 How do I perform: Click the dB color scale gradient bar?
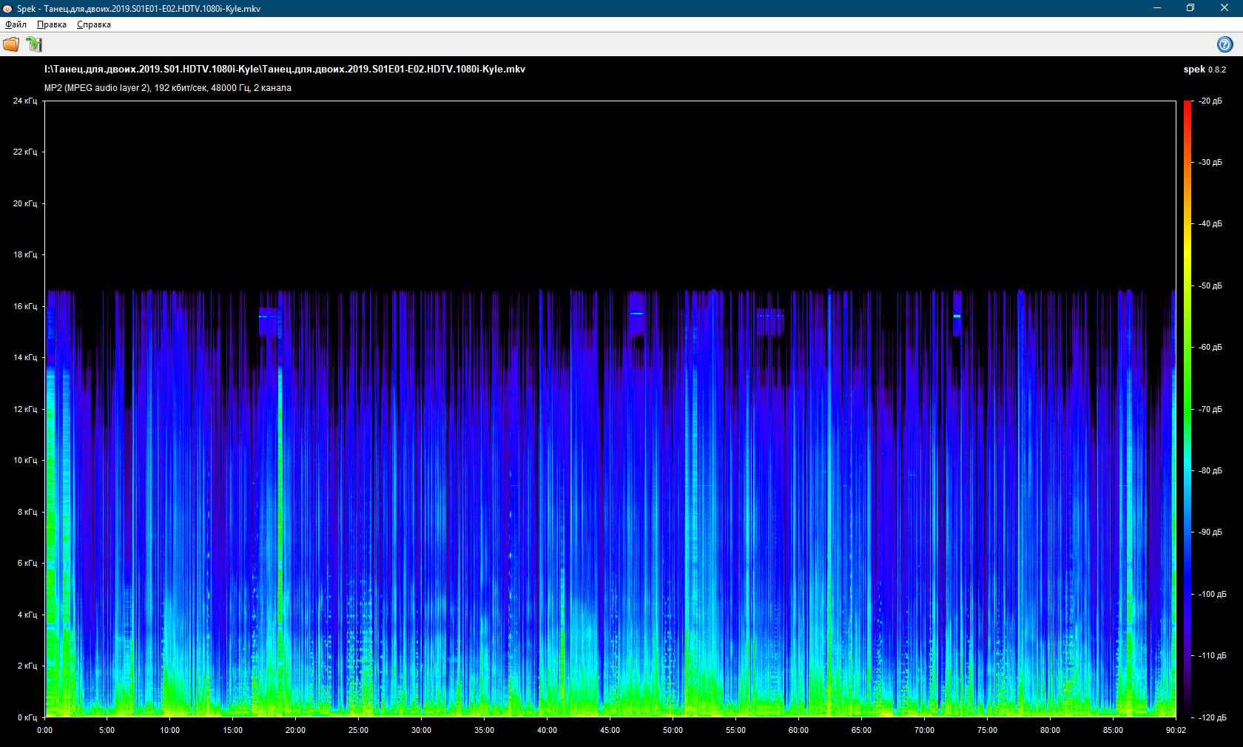[1188, 408]
